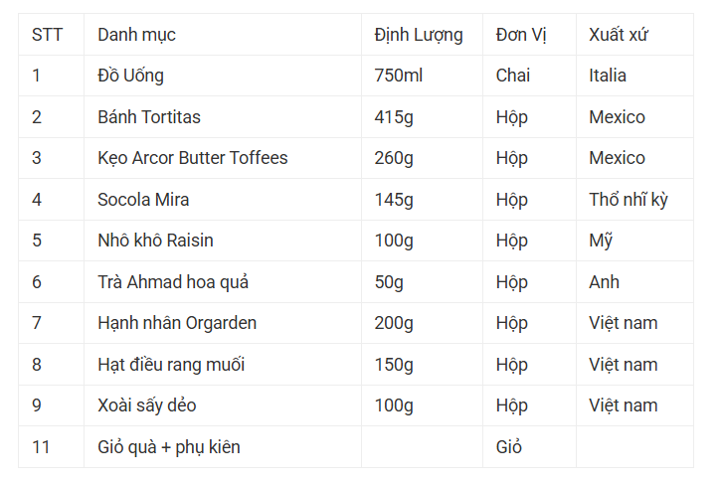721x485 pixels.
Task: Click the "Xuất xứ" column header
Action: pos(621,35)
